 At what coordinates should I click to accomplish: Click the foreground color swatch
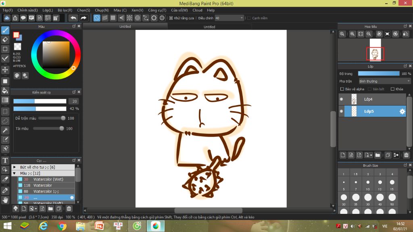click(x=16, y=35)
